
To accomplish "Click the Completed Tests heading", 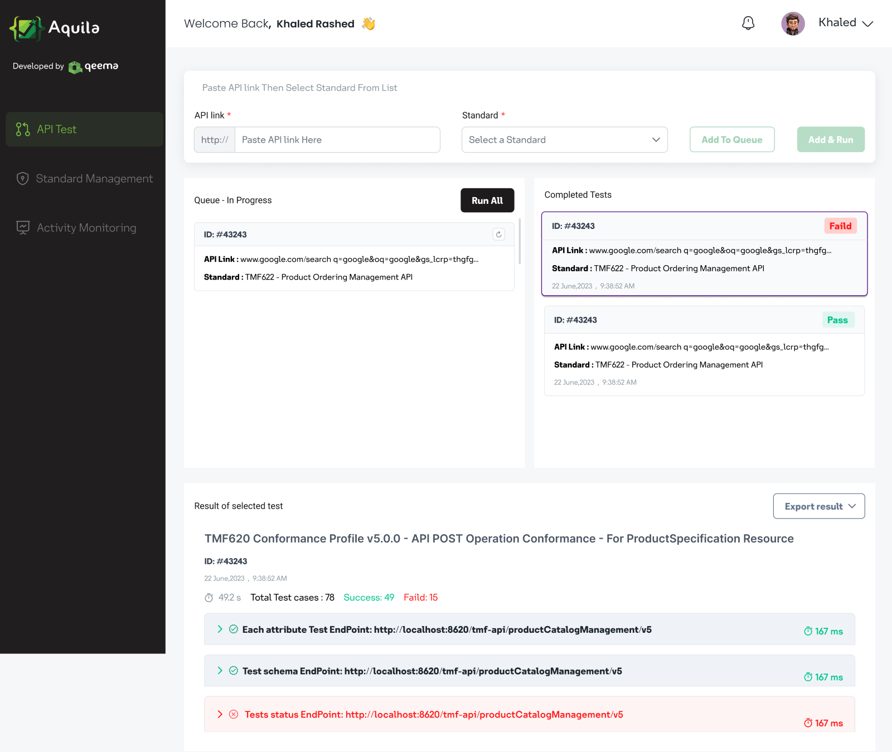I will (x=578, y=194).
